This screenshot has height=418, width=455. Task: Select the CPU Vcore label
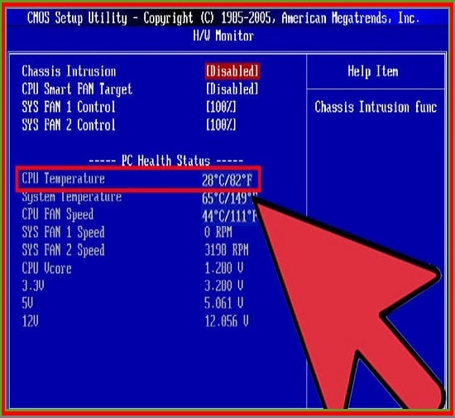46,268
